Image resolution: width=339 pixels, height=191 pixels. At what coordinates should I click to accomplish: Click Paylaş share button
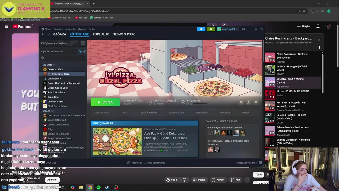(199, 180)
